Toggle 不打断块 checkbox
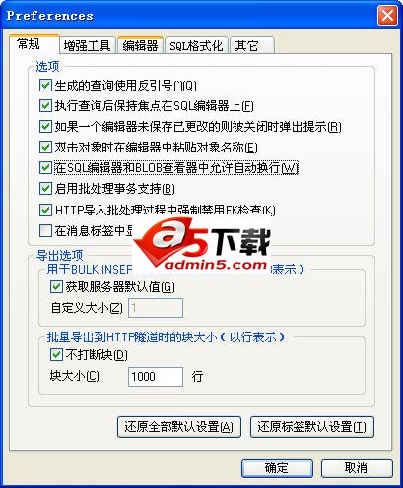Screen dimensions: 403x488 (56, 354)
